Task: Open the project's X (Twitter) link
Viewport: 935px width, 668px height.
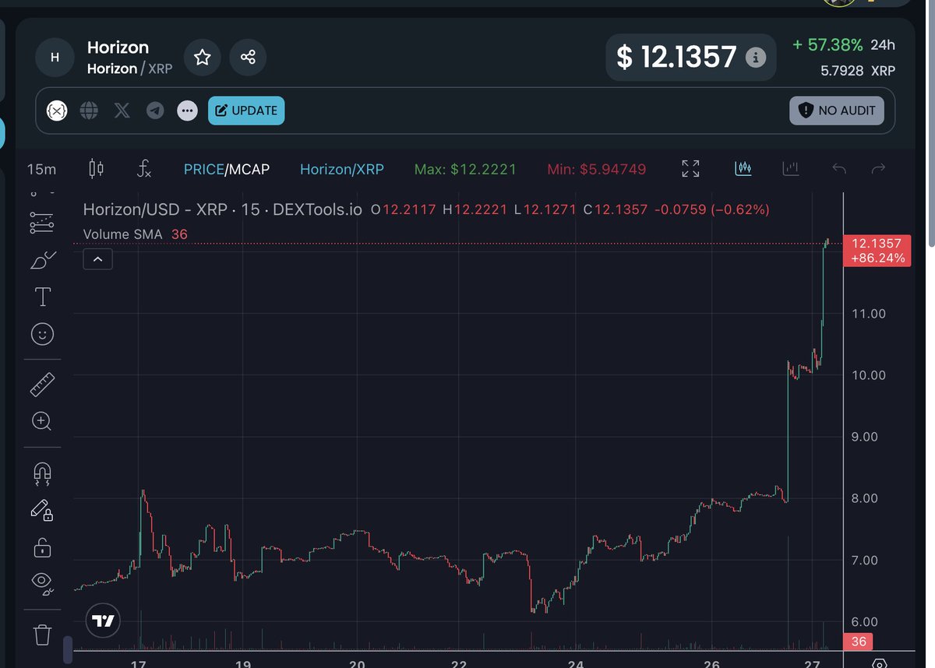Action: (122, 111)
